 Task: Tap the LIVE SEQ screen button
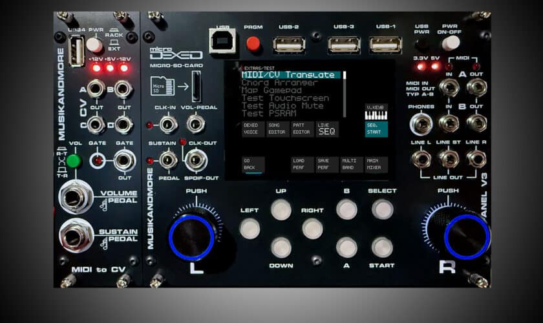click(x=326, y=129)
